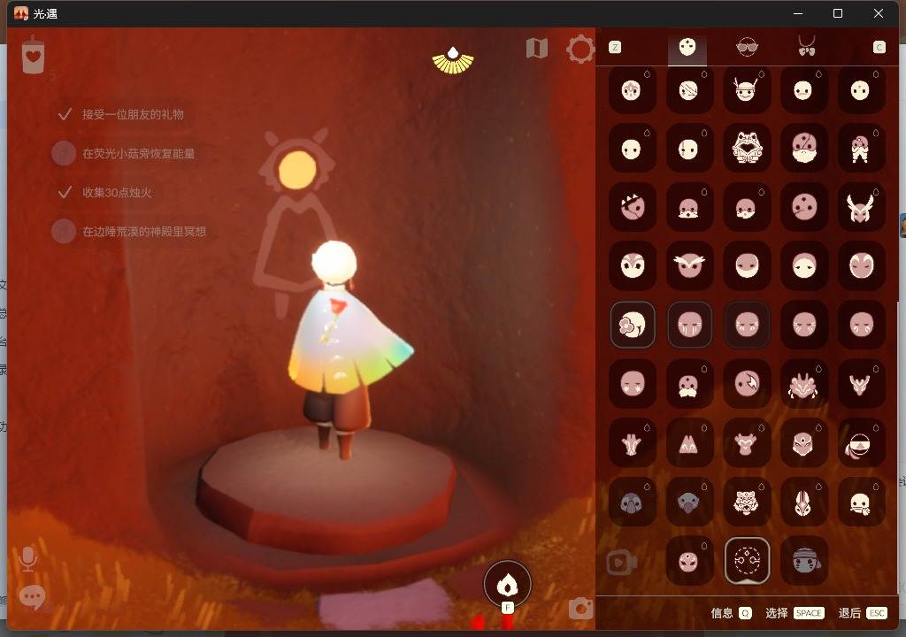Open the settings gear
This screenshot has height=637, width=906.
pos(580,50)
